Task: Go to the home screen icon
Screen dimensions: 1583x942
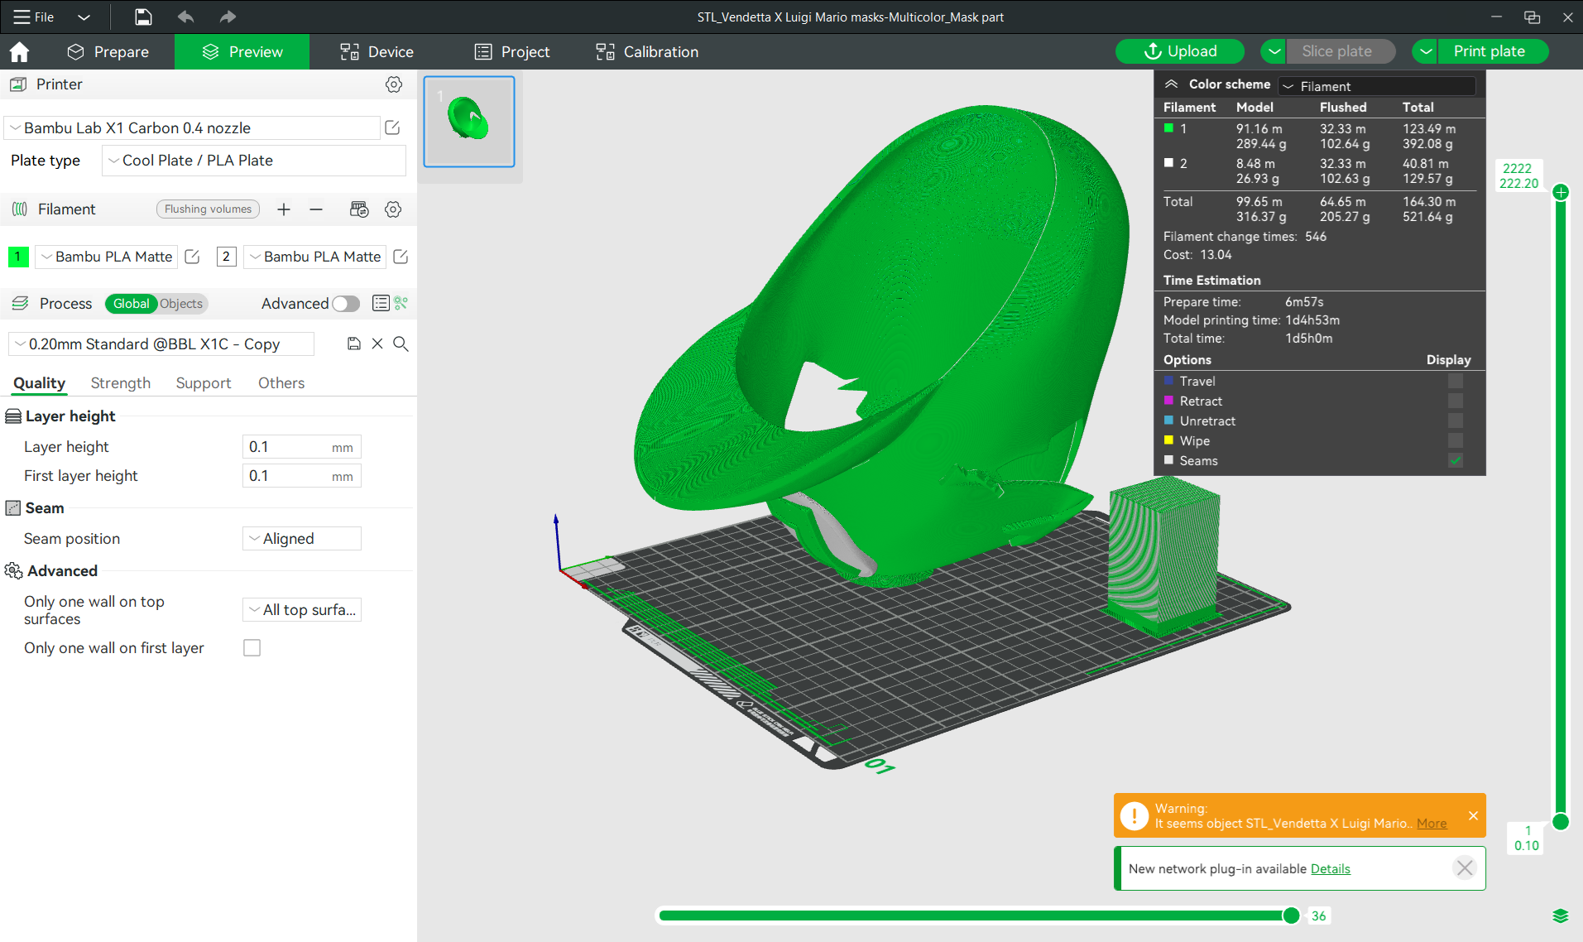Action: coord(19,52)
